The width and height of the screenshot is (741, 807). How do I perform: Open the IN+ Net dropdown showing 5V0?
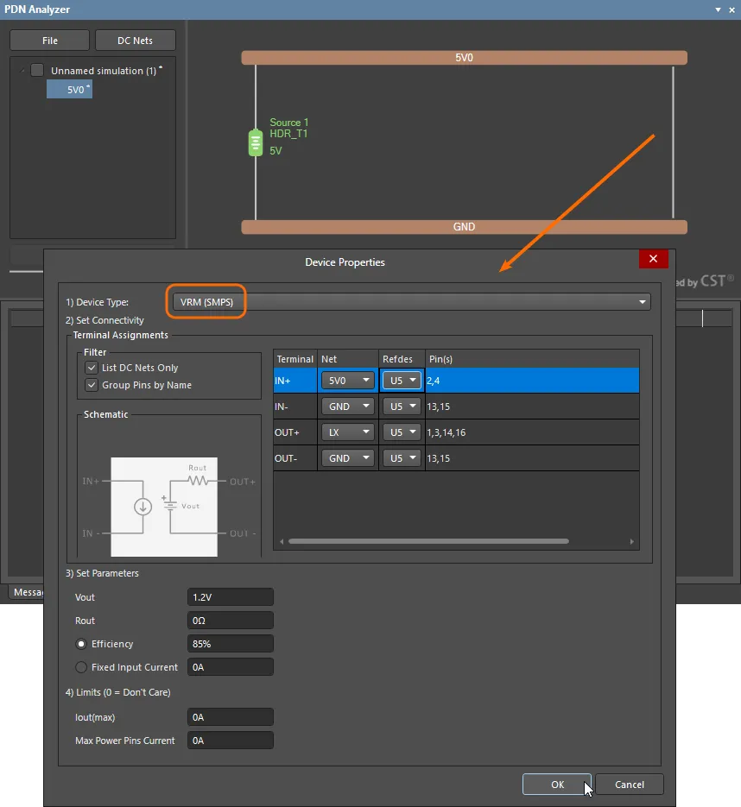click(348, 381)
